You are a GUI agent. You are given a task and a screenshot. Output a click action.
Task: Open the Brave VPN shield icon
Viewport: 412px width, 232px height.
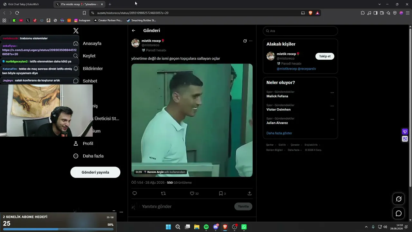pyautogui.click(x=395, y=13)
